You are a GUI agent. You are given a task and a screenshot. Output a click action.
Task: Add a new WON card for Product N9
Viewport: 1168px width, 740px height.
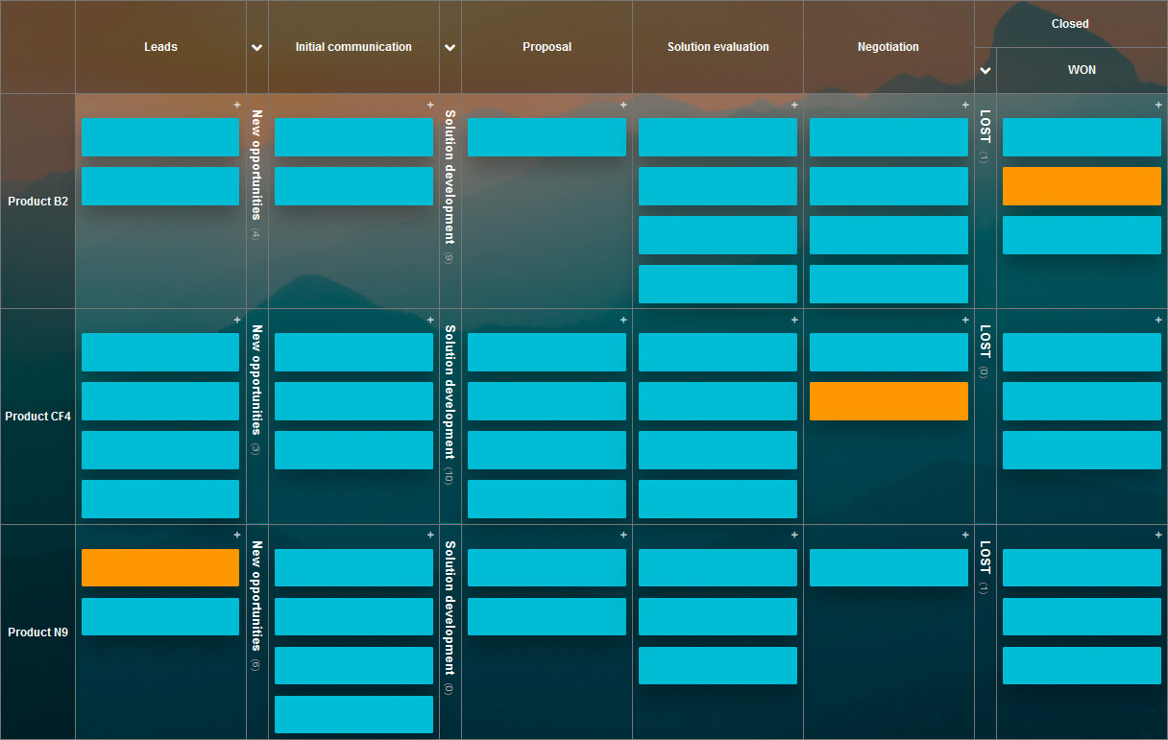[1158, 535]
